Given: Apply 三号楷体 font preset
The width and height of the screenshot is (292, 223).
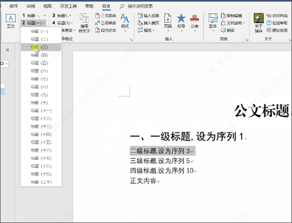Looking at the screenshot, I should [106, 23].
